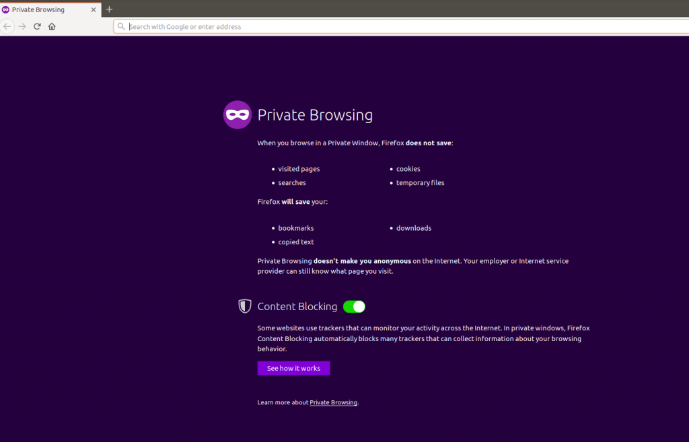Click the purple mask Private Browsing logo
The height and width of the screenshot is (442, 689).
pyautogui.click(x=238, y=114)
